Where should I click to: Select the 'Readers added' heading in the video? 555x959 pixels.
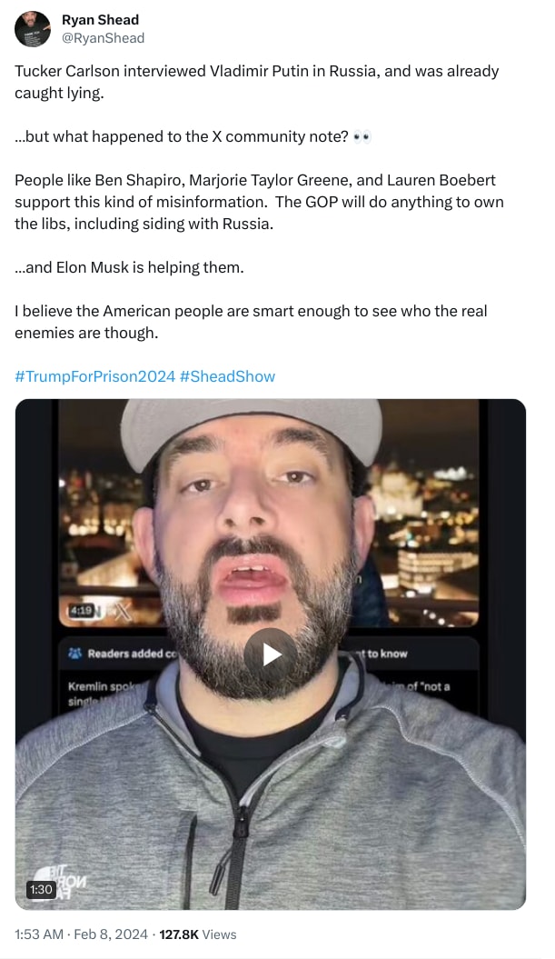click(132, 654)
